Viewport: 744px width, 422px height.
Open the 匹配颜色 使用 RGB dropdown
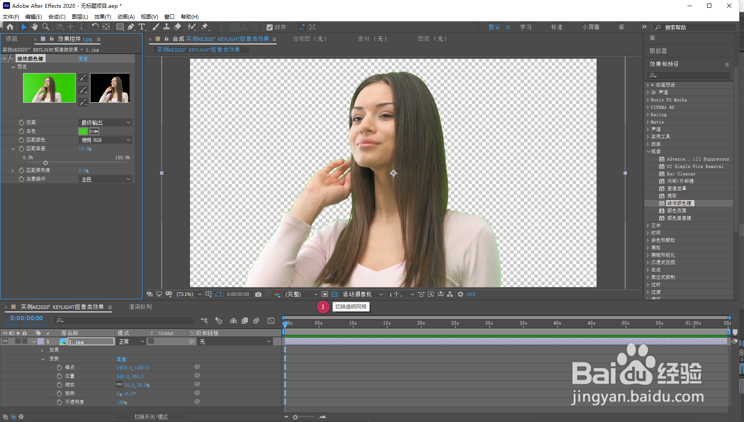(106, 140)
